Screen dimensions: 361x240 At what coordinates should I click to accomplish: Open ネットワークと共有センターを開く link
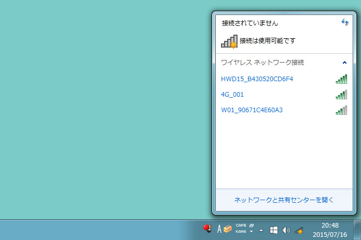pyautogui.click(x=284, y=200)
